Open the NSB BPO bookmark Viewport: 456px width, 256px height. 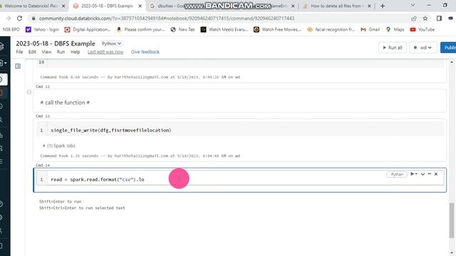pyautogui.click(x=11, y=30)
